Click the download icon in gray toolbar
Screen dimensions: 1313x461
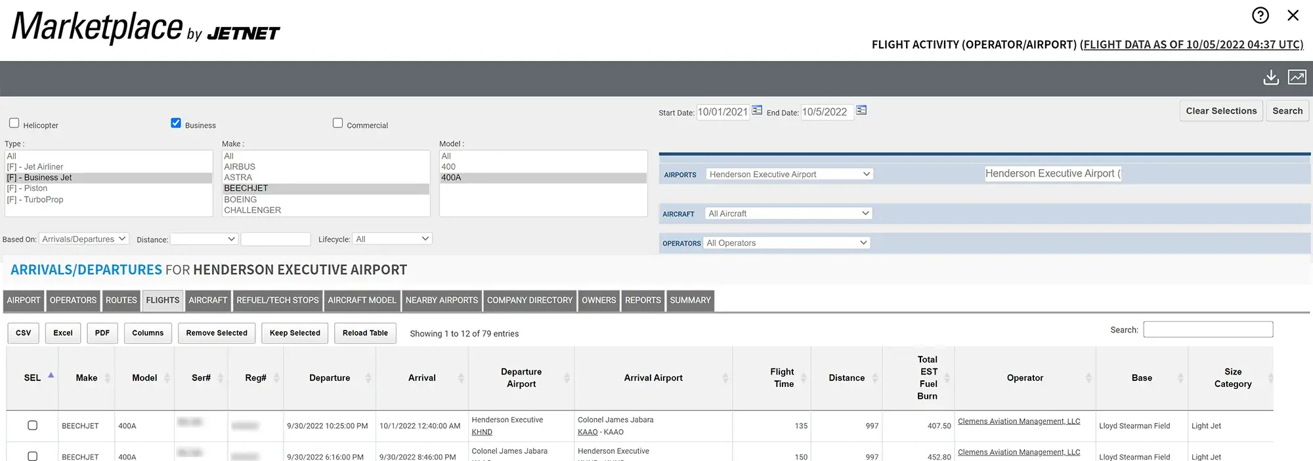tap(1271, 77)
